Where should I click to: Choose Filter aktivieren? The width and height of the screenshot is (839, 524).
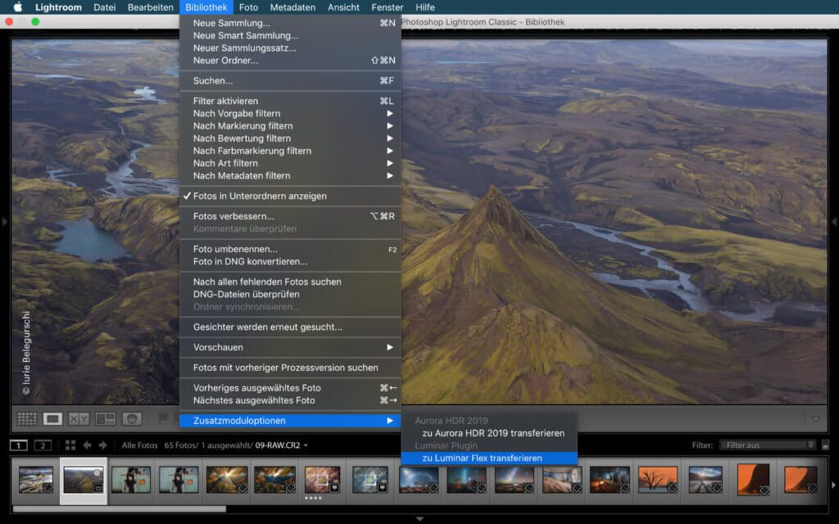click(x=291, y=101)
